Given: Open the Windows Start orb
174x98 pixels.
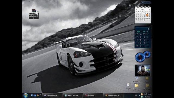Looking at the screenshot, I should tap(26, 96).
